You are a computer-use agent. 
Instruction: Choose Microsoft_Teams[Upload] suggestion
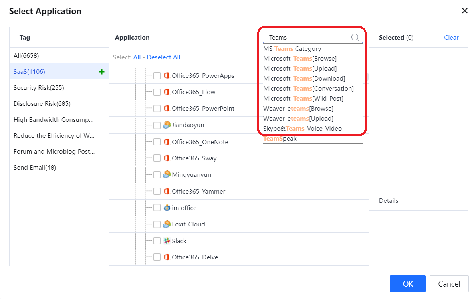(313, 69)
